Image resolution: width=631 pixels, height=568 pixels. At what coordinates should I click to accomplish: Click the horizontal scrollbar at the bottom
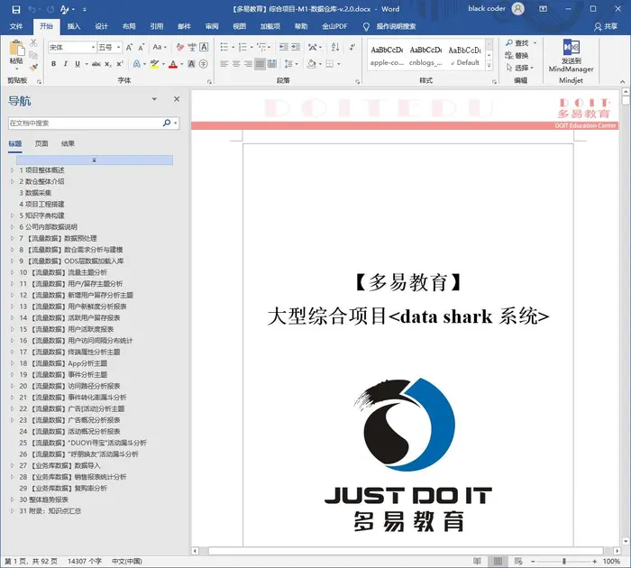(x=406, y=550)
